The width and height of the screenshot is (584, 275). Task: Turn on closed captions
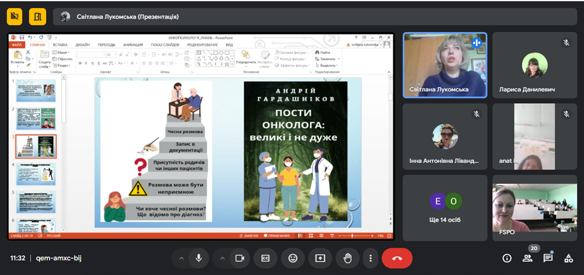coord(266,258)
